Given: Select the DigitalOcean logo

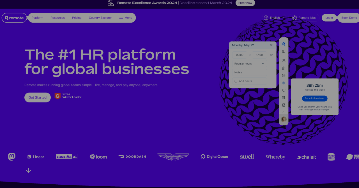Looking at the screenshot, I should 214,157.
